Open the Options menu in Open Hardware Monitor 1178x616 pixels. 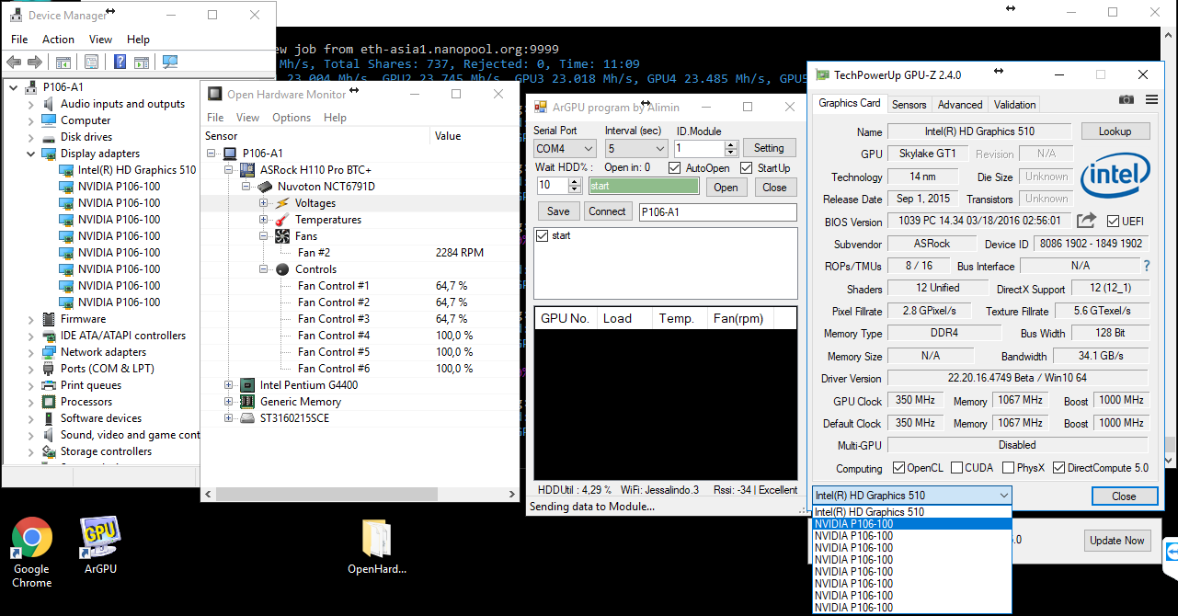tap(291, 117)
